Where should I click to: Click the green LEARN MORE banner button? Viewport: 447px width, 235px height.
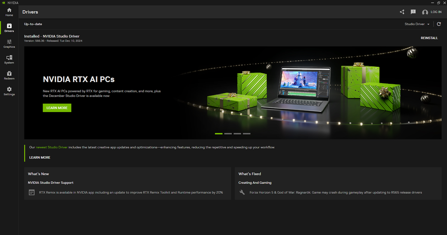[x=57, y=108]
